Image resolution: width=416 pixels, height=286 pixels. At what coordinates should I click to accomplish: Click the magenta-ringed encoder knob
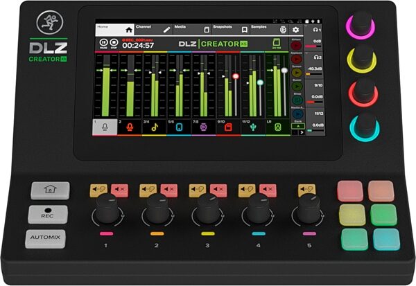pos(361,25)
